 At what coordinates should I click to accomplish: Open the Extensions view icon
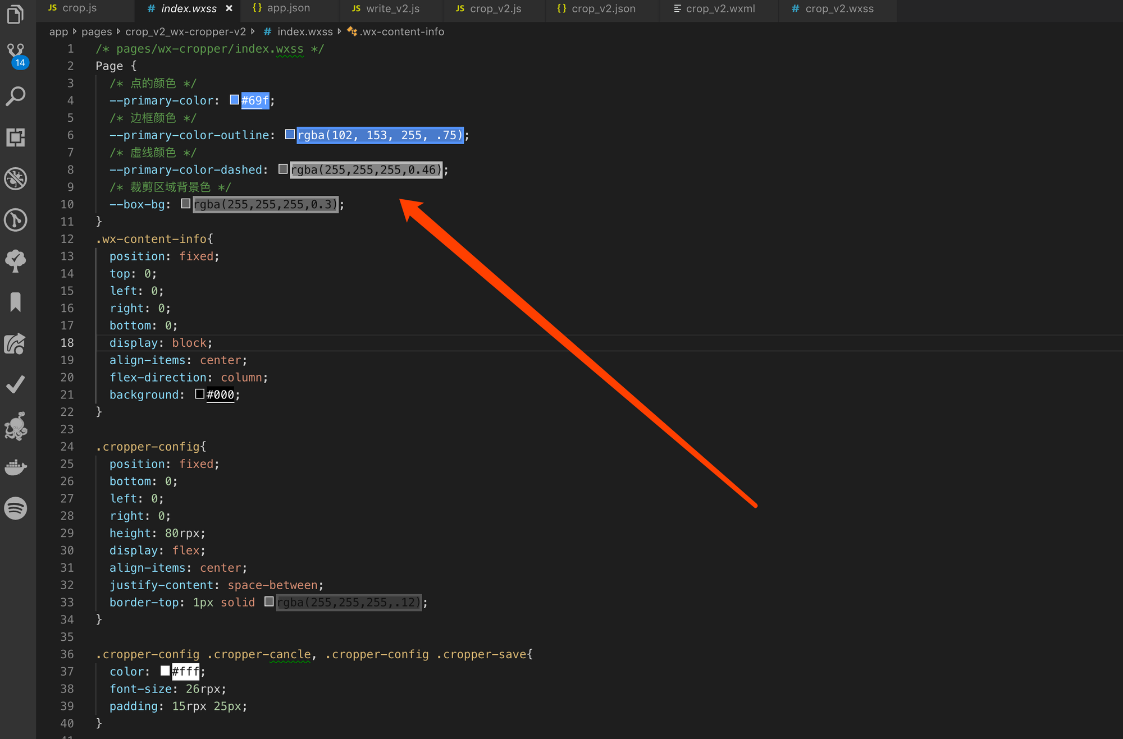16,137
